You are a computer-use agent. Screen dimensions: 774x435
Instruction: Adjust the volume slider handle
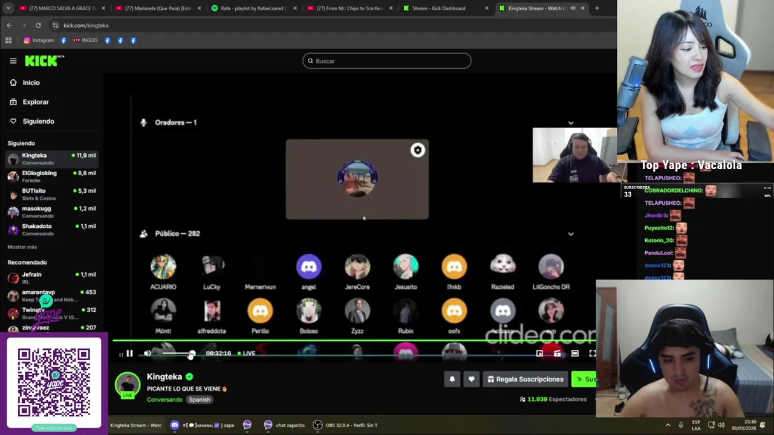coord(191,354)
